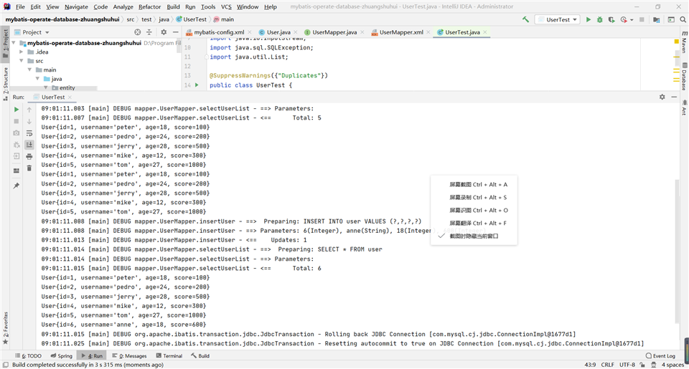Image resolution: width=689 pixels, height=369 pixels.
Task: Open the Spring tool window
Action: pyautogui.click(x=61, y=356)
